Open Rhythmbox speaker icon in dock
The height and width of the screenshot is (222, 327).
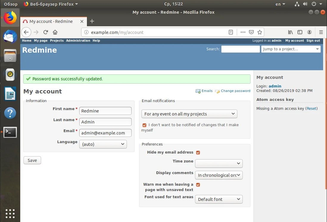(x=10, y=74)
